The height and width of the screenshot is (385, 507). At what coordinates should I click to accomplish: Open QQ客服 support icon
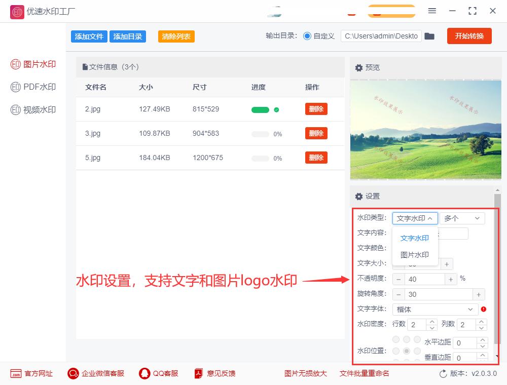[144, 373]
